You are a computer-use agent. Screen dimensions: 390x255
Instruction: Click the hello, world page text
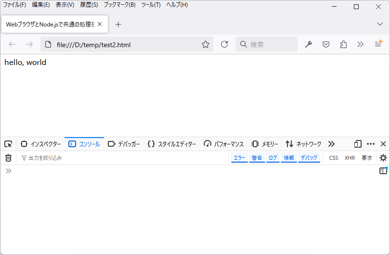click(26, 62)
